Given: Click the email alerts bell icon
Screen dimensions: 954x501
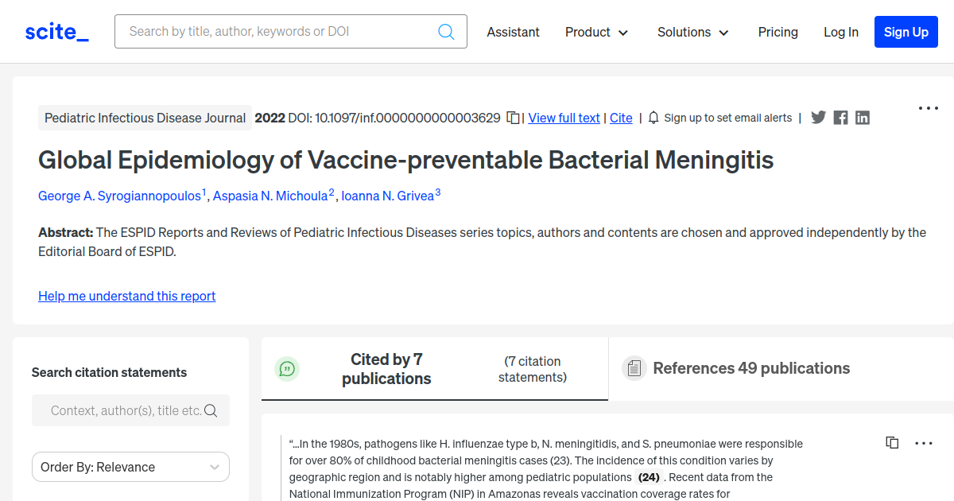Looking at the screenshot, I should 653,118.
